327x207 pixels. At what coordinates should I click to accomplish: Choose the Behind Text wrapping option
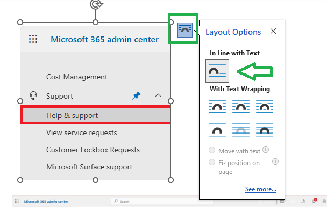pyautogui.click(x=241, y=130)
